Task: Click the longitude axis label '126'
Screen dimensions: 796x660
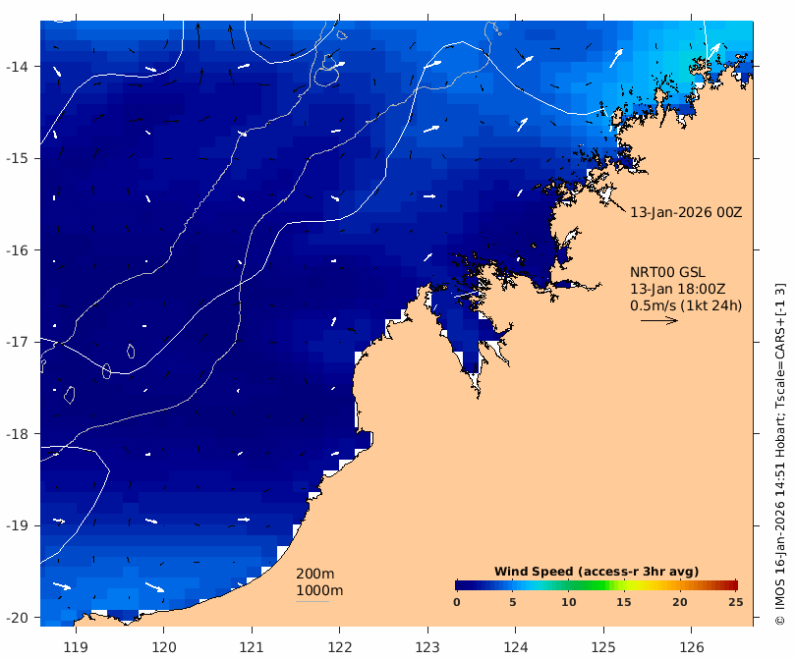Action: pos(692,647)
